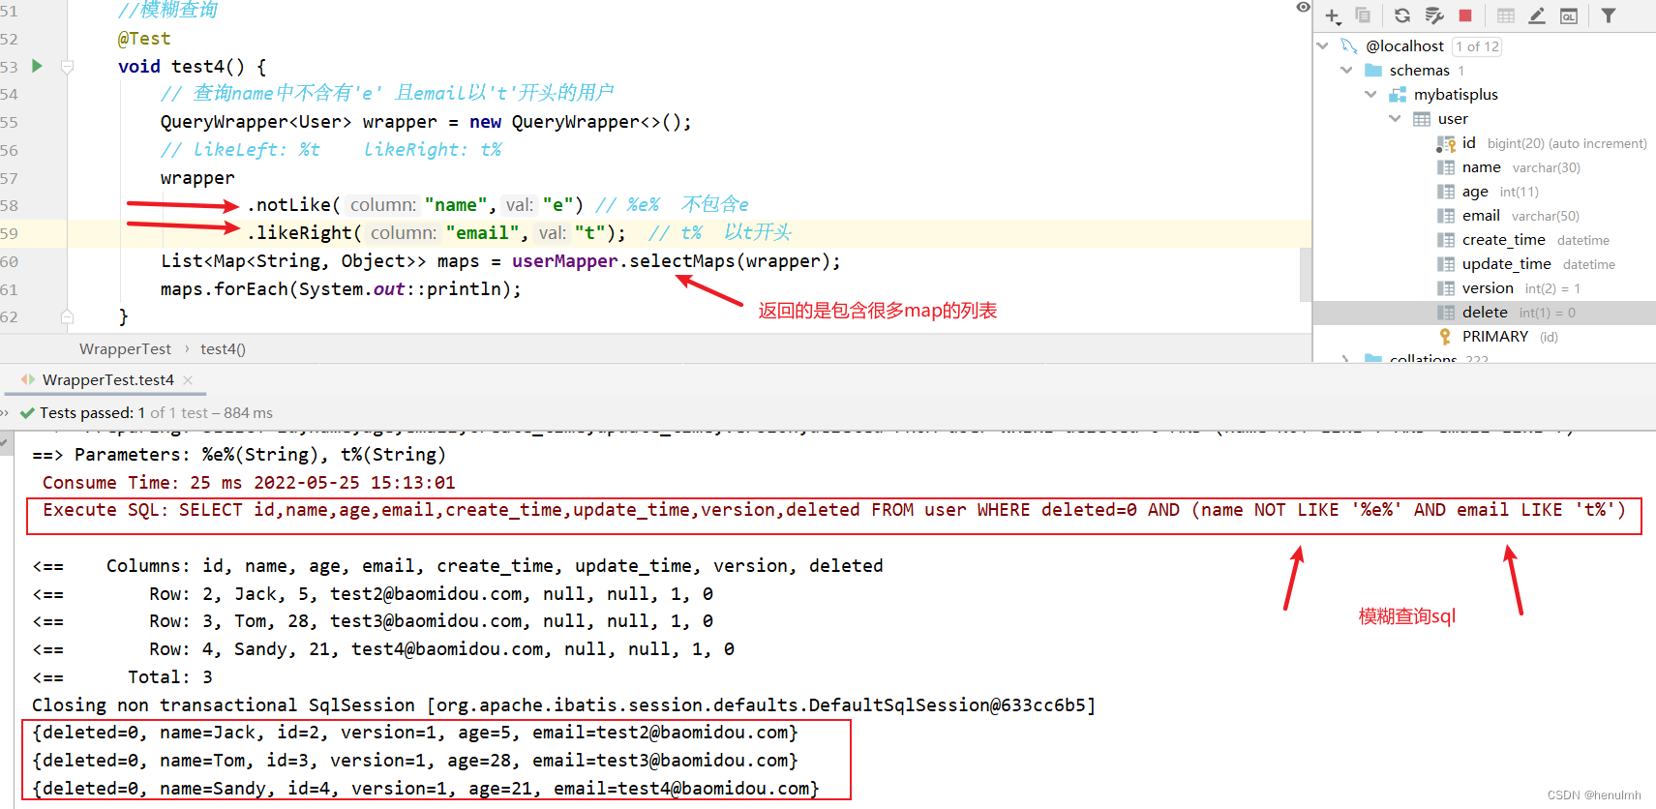Screen dimensions: 1656x809
Task: Collapse the @localhost data source node
Action: click(x=1323, y=45)
